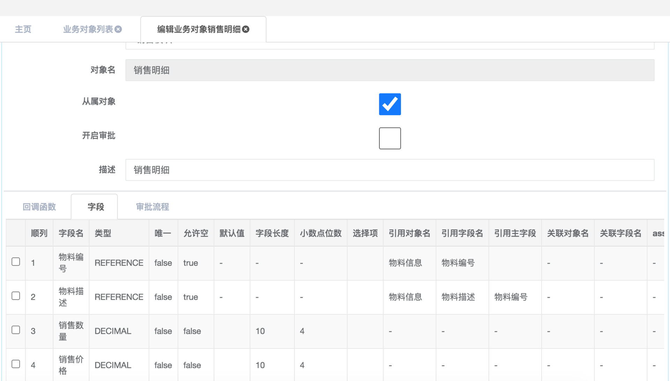Click the 字段名 column header
670x381 pixels.
coord(71,233)
